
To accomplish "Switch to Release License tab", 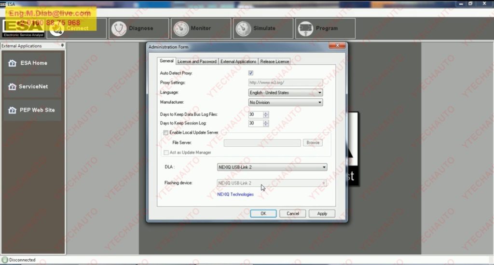I will (x=274, y=62).
